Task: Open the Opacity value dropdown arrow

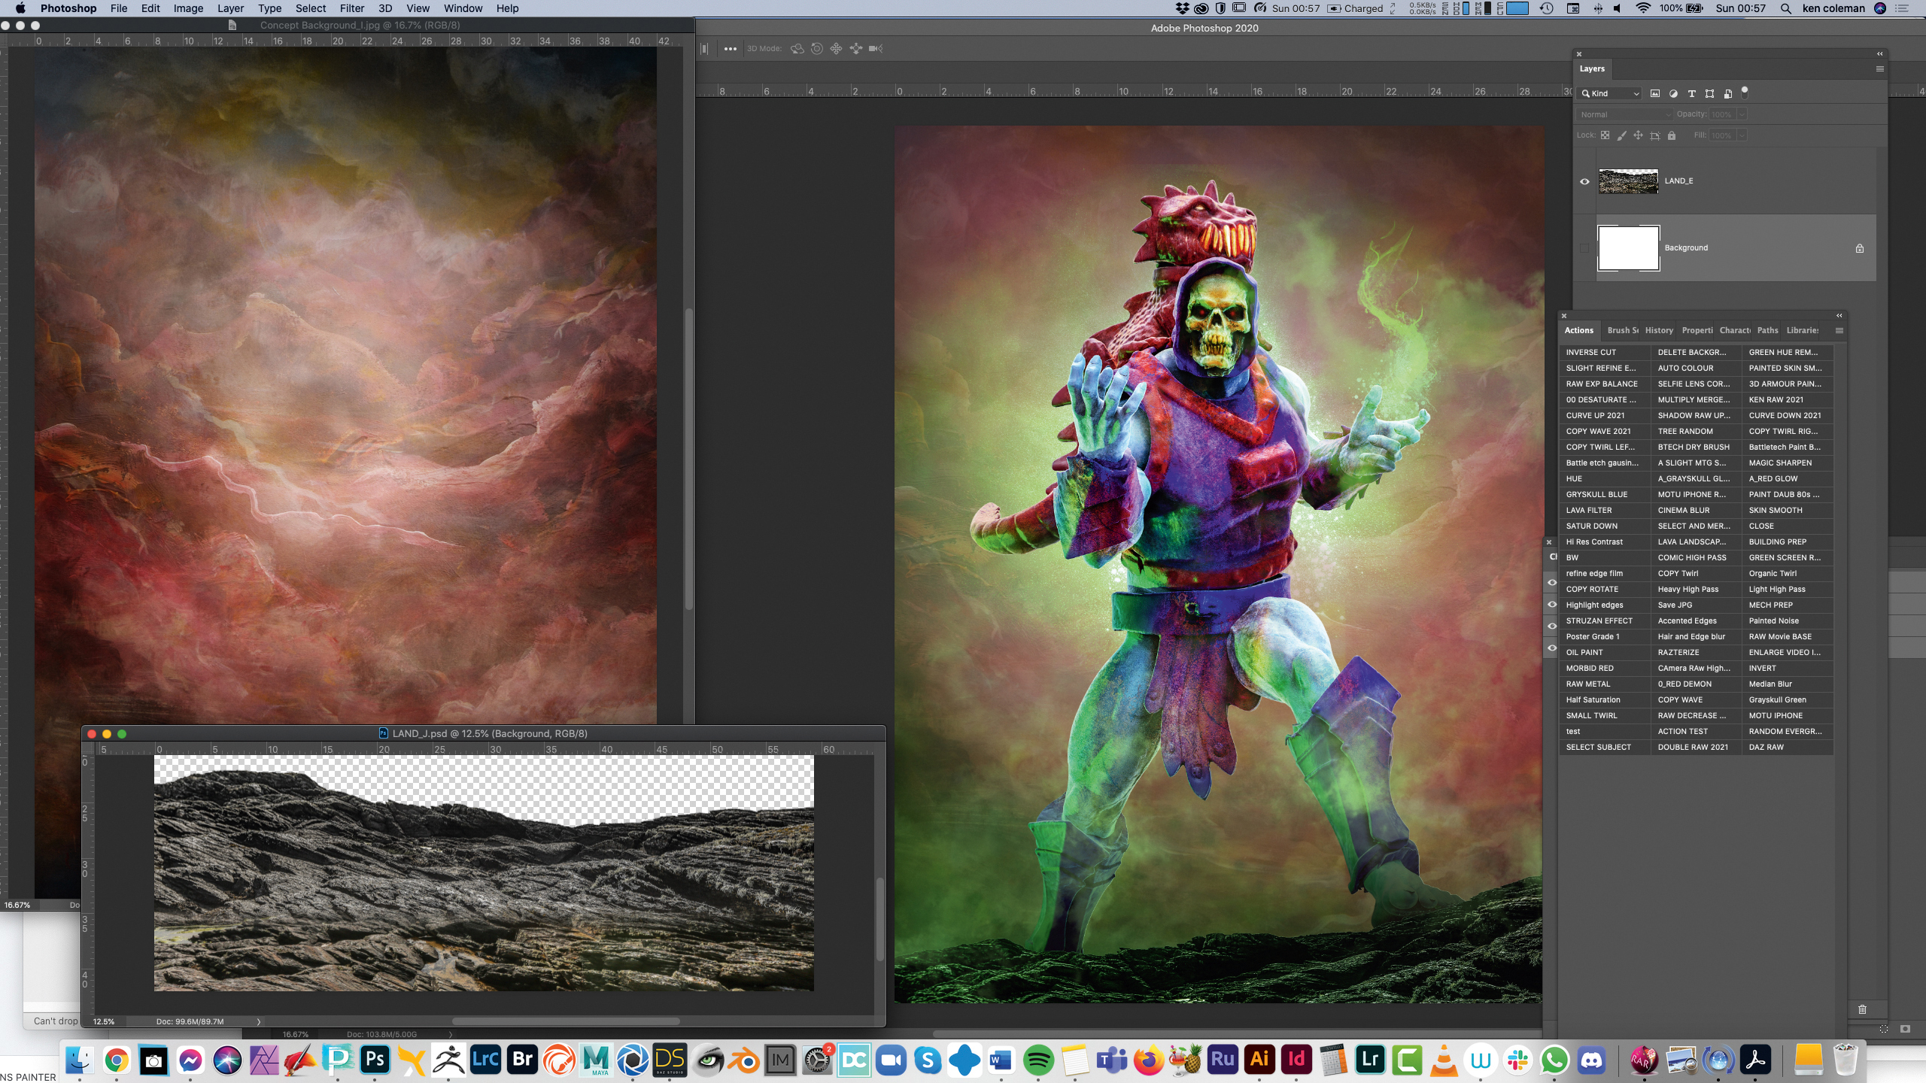Action: pyautogui.click(x=1742, y=114)
